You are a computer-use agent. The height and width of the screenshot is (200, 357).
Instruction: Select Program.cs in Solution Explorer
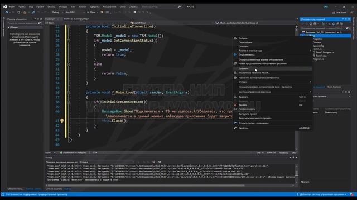319,59
